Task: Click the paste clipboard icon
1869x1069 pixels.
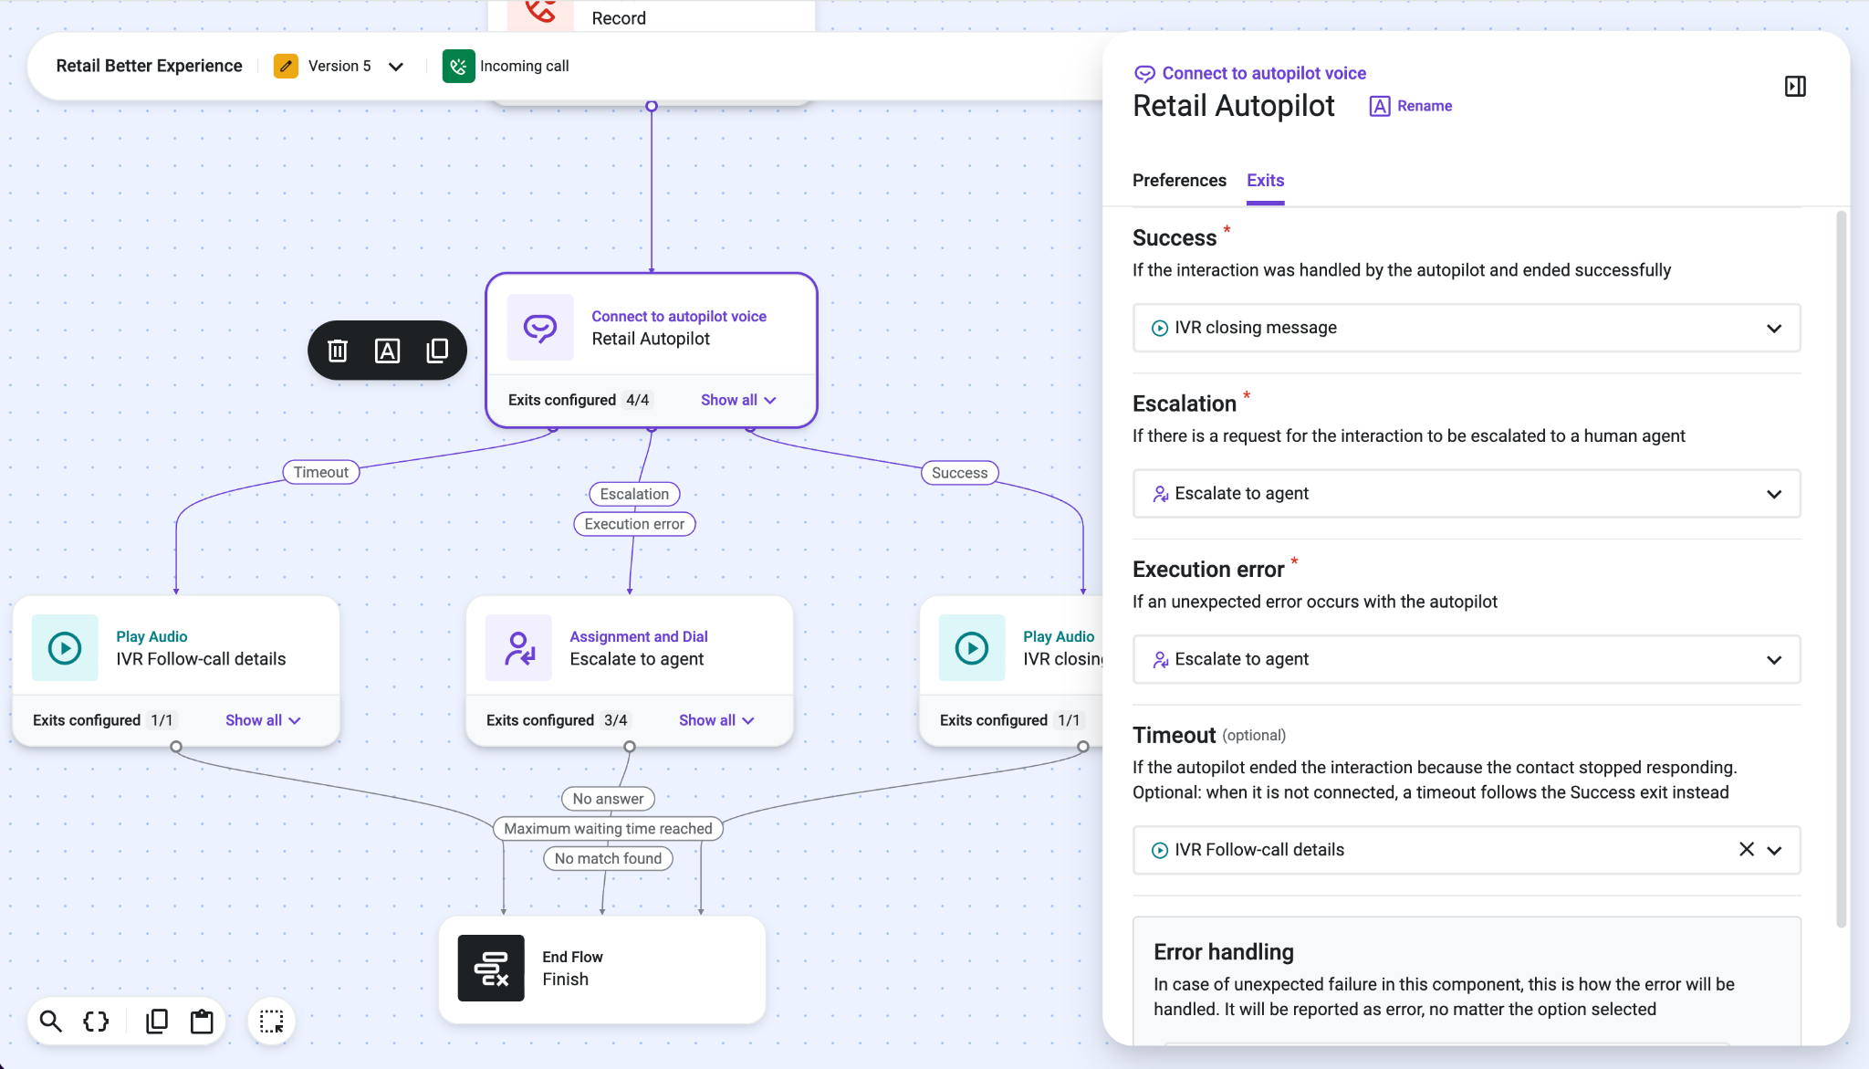Action: coord(202,1021)
